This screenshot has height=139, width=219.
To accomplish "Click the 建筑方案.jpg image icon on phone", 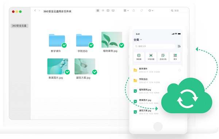I will pos(135,112).
